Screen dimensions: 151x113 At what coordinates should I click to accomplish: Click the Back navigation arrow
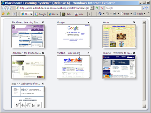click(x=4, y=8)
